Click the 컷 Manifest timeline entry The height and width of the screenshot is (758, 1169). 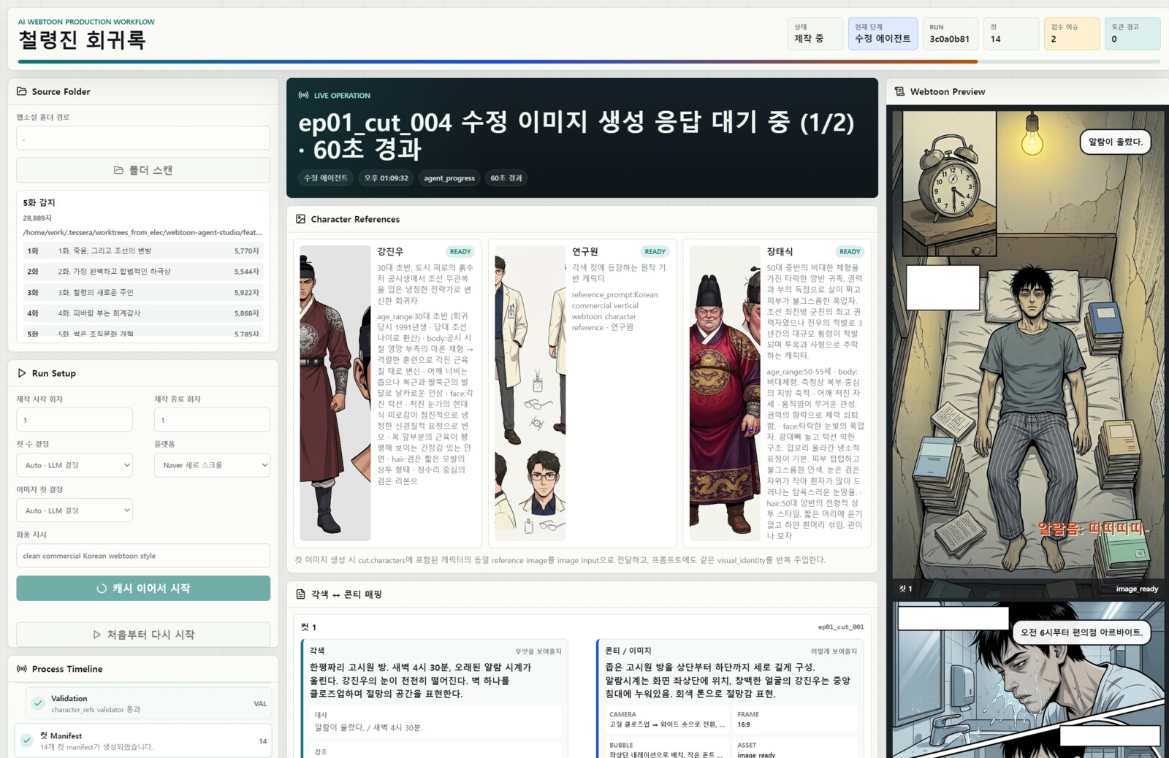click(x=143, y=740)
